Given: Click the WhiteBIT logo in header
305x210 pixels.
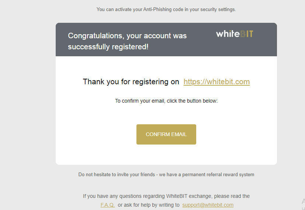Looking at the screenshot, I should 234,34.
